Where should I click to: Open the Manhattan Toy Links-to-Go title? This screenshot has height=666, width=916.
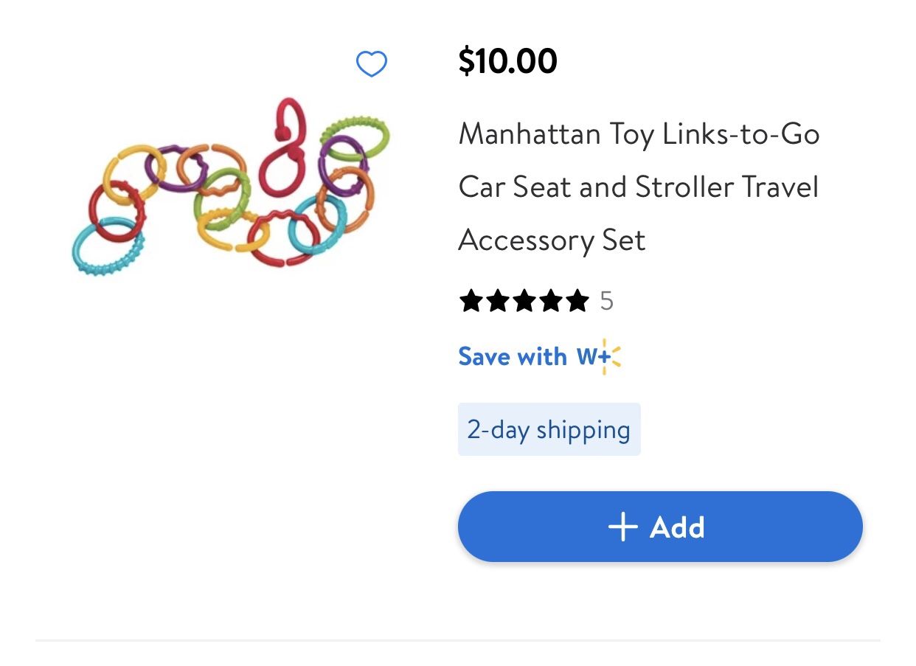tap(639, 135)
